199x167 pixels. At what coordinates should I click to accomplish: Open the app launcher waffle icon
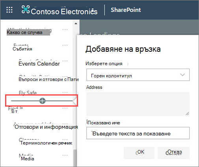point(9,10)
